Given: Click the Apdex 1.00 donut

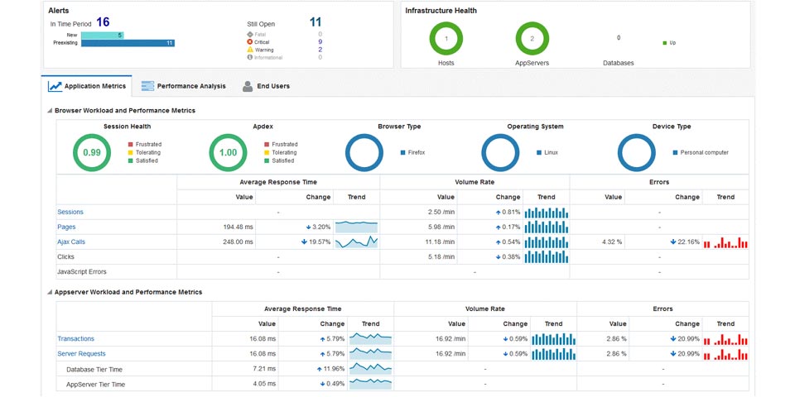Looking at the screenshot, I should pyautogui.click(x=229, y=152).
